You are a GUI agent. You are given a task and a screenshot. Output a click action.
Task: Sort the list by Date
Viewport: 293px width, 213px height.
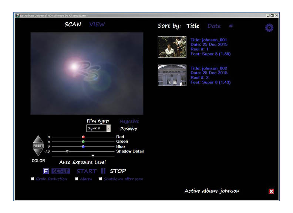(214, 26)
